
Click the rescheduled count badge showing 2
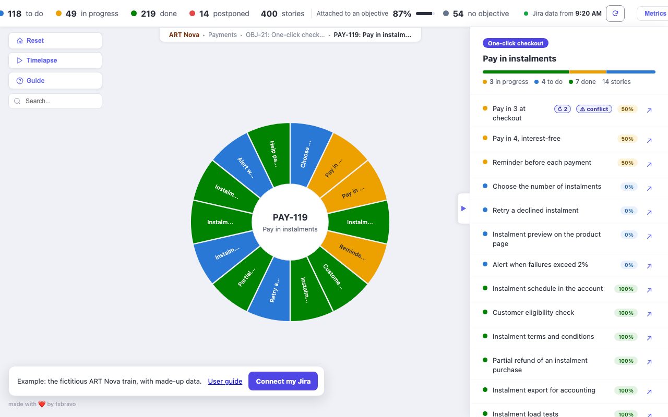[x=563, y=109]
